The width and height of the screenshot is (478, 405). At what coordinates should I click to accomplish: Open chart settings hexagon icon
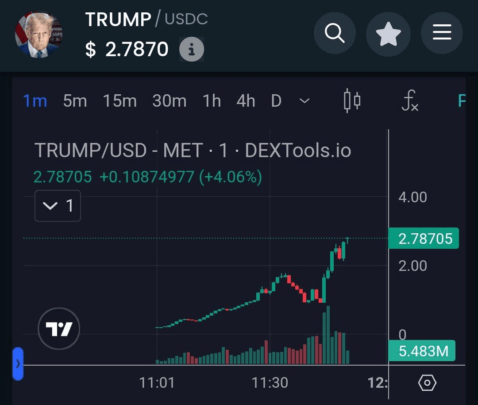427,383
